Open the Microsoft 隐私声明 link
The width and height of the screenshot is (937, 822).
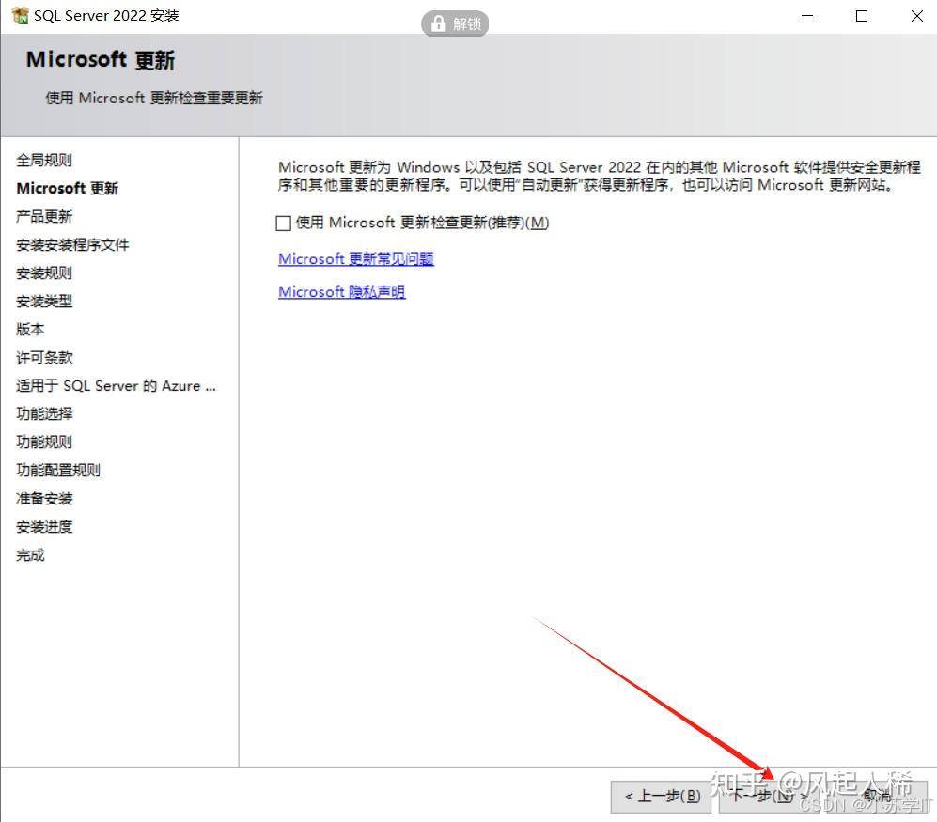click(x=341, y=291)
